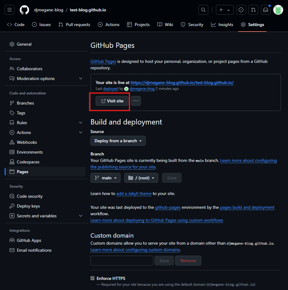Switch to the Actions tab
This screenshot has width=288, height=290.
coord(109,25)
